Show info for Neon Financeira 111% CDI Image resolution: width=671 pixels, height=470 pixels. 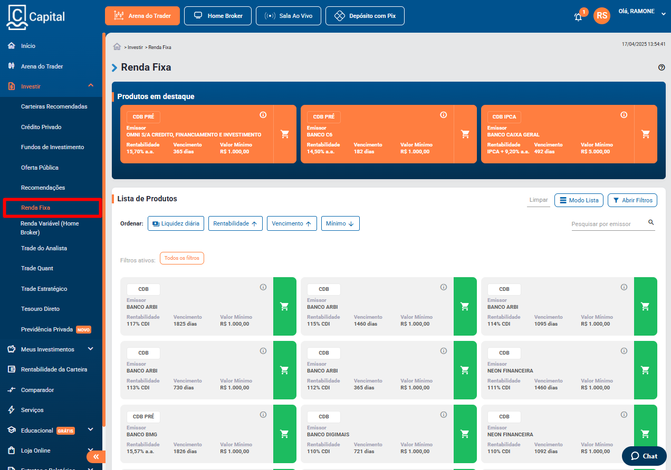pos(624,351)
